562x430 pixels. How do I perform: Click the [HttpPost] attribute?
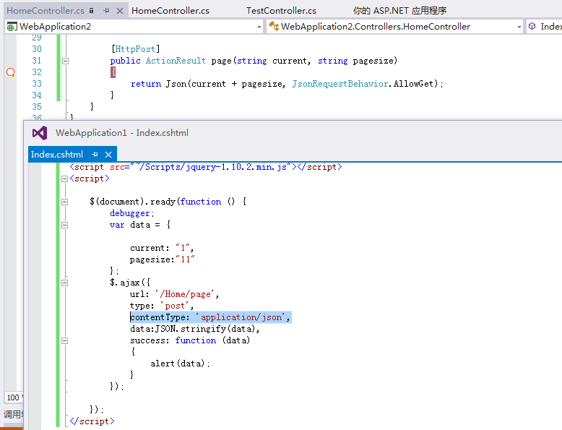click(136, 49)
